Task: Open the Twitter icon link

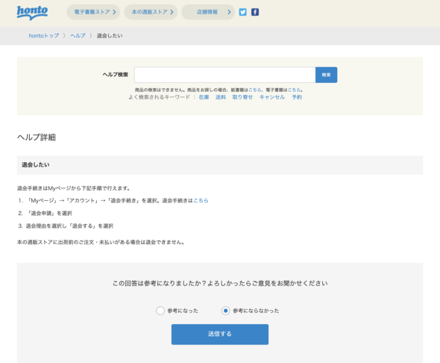Action: (x=242, y=12)
